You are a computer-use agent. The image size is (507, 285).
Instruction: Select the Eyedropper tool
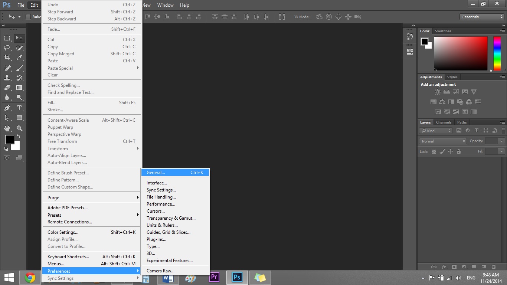[x=19, y=58]
